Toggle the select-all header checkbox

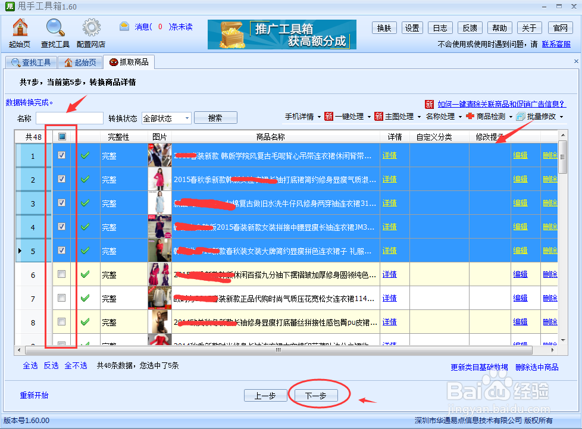(x=61, y=136)
